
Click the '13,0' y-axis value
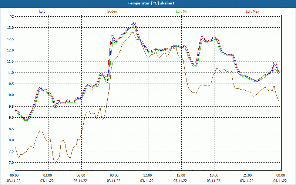(x=11, y=28)
